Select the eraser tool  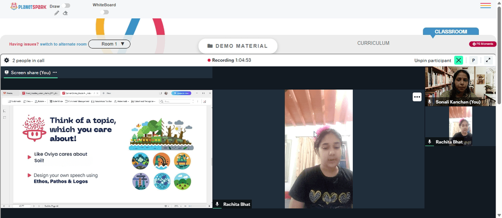tap(65, 13)
